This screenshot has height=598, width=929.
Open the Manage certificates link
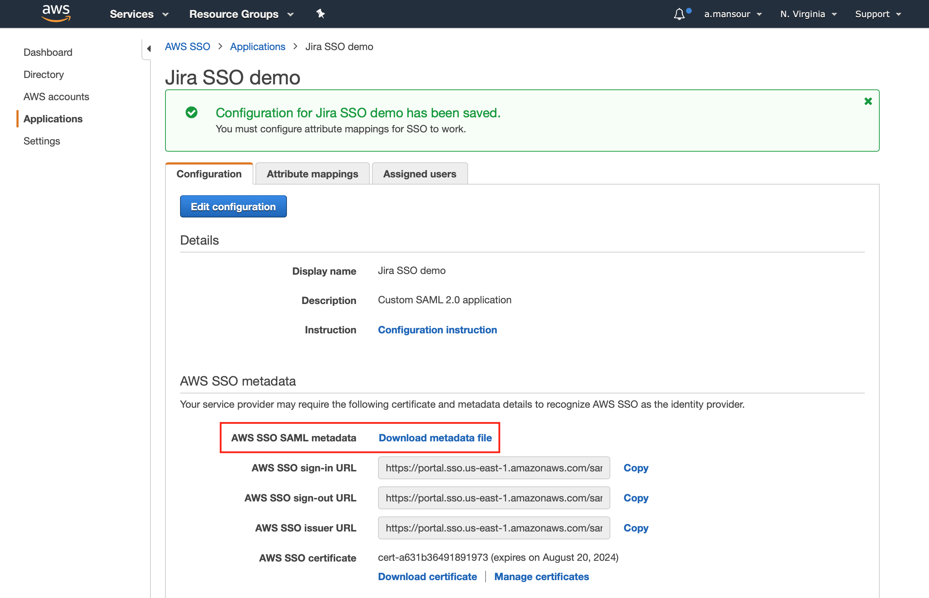(x=541, y=576)
